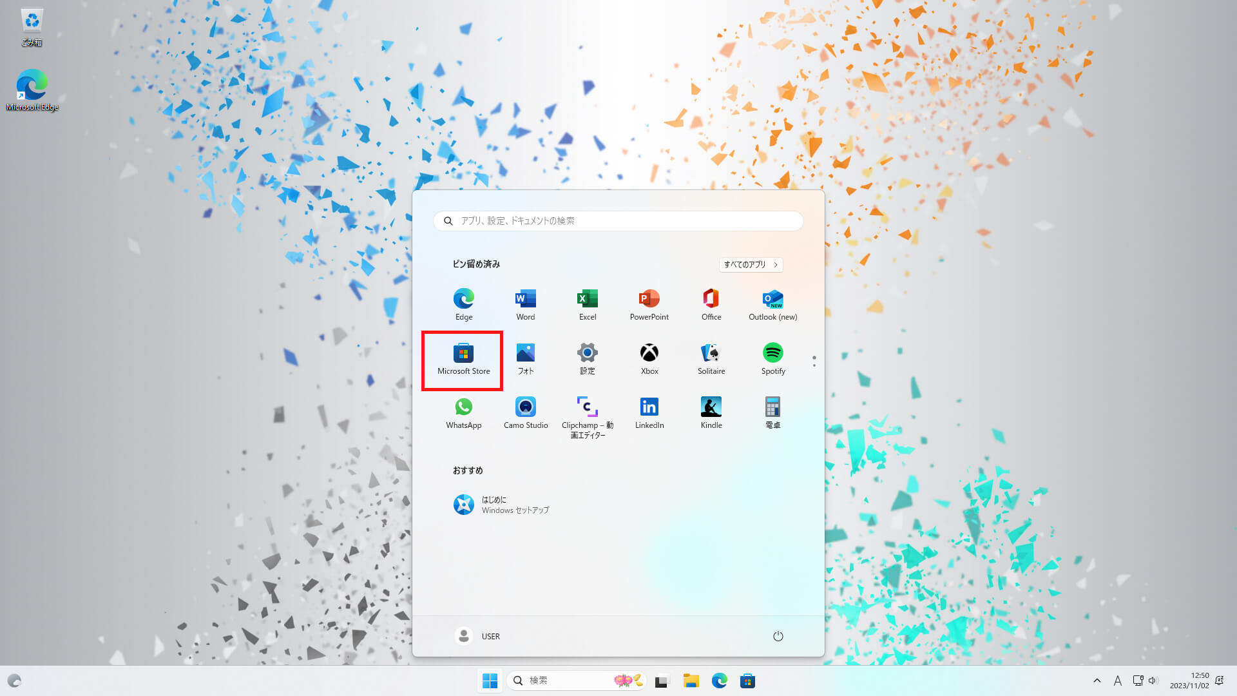Click the power button in Start menu
The width and height of the screenshot is (1237, 696).
pyautogui.click(x=778, y=636)
